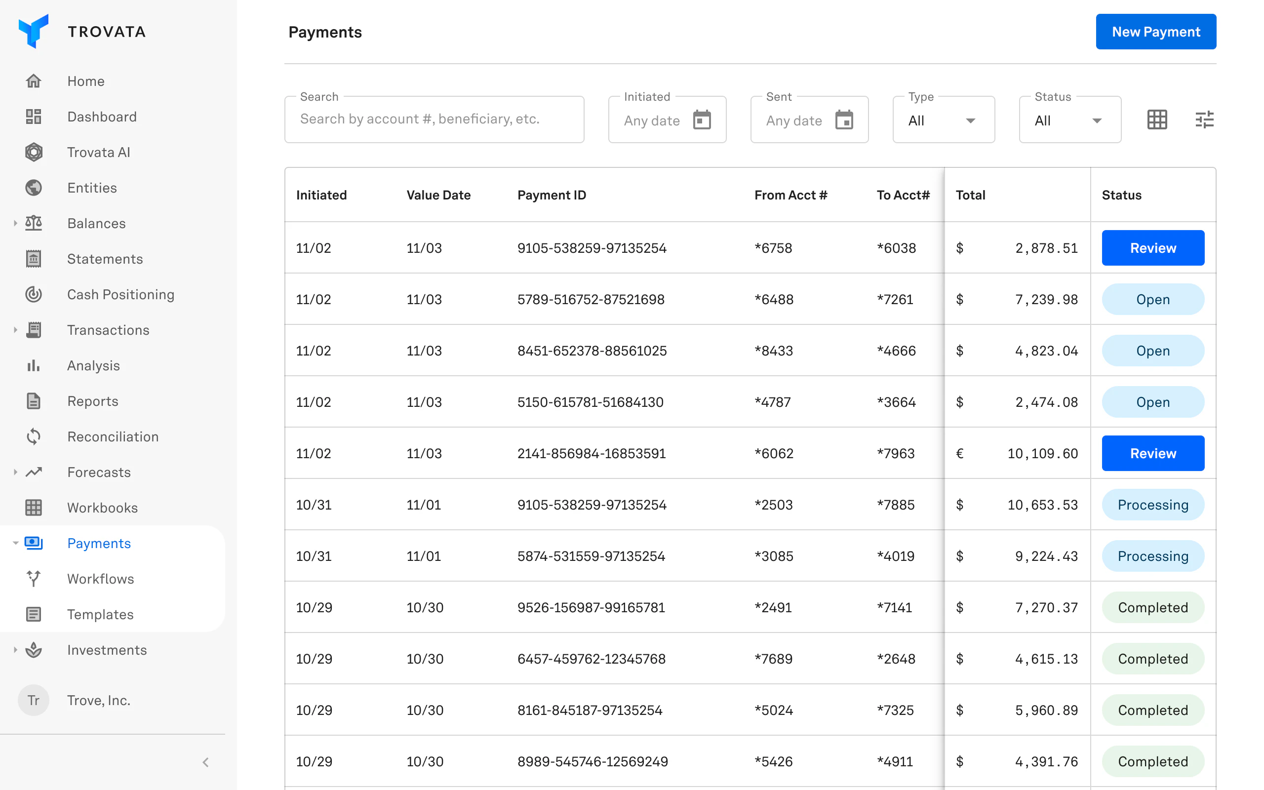Open the Type filter dropdown

pos(943,120)
